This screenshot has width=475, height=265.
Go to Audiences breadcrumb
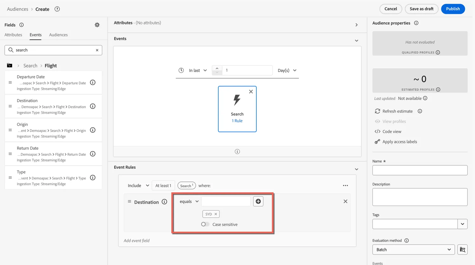pos(17,9)
